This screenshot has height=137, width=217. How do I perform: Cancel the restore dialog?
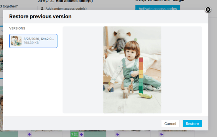coord(170,124)
